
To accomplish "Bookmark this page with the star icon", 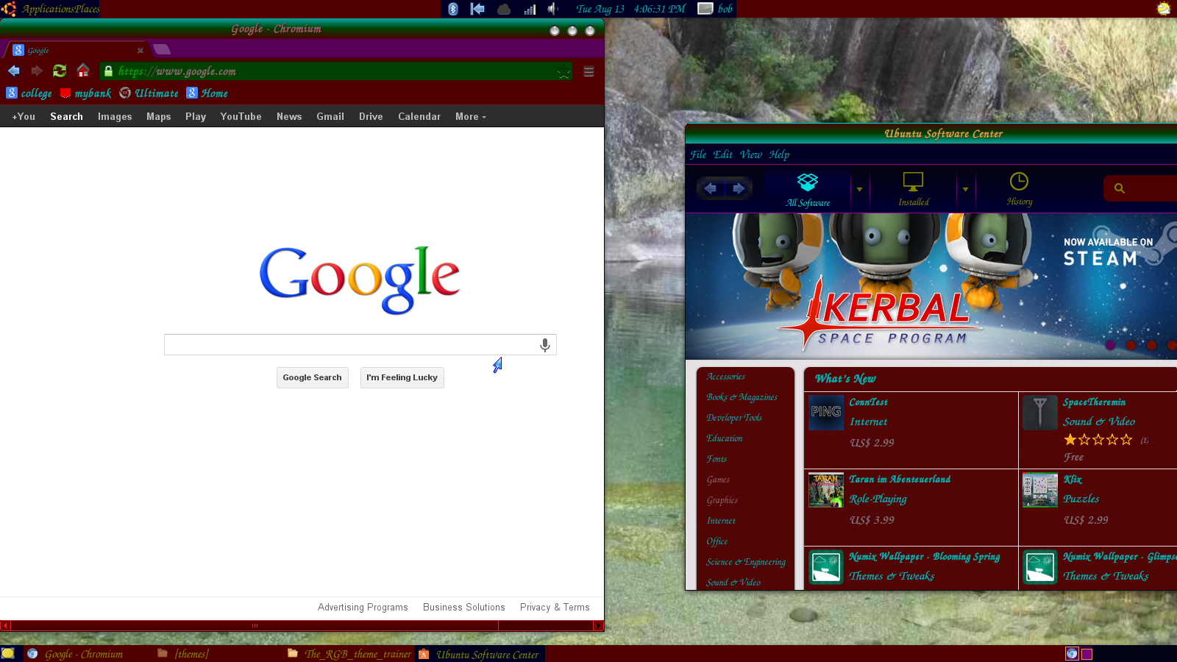I will 563,72.
